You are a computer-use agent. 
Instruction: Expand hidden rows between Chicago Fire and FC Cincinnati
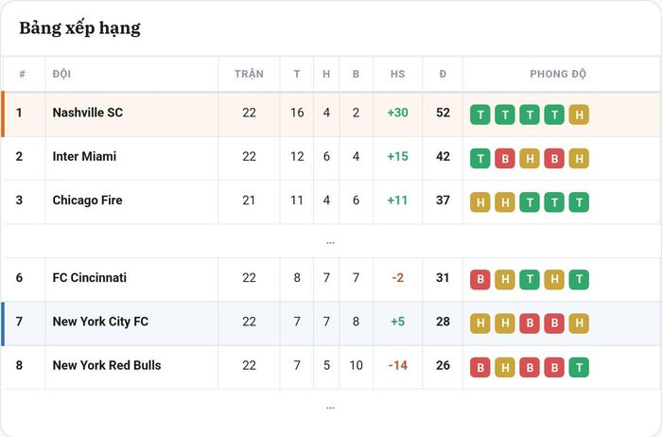click(x=330, y=242)
